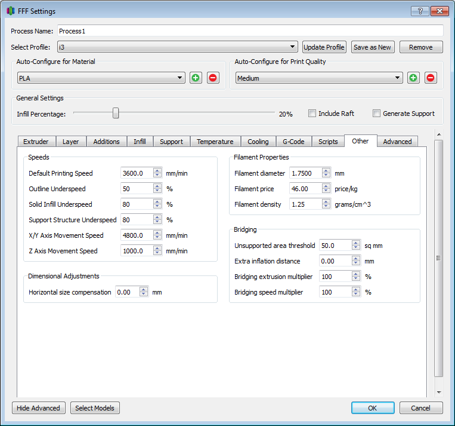455x426 pixels.
Task: Click Unsupported area threshold field
Action: tap(336, 246)
